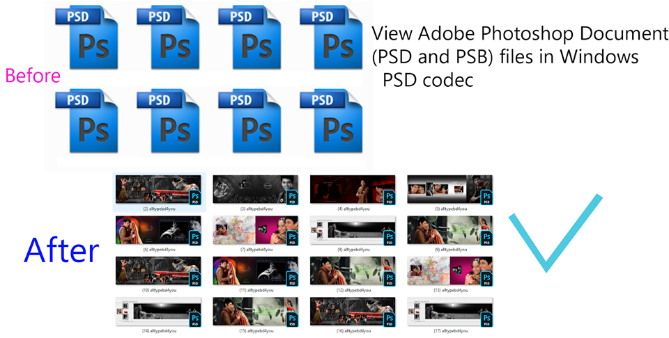Pick the preview image of file (17) alltypebd4you
The height and width of the screenshot is (338, 669).
point(449,311)
